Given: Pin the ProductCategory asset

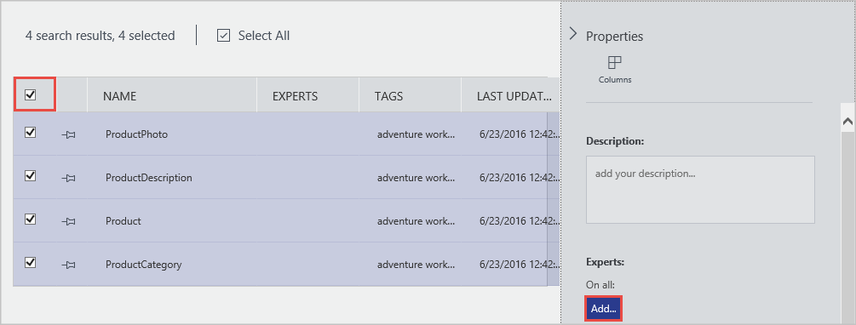Looking at the screenshot, I should coord(68,265).
